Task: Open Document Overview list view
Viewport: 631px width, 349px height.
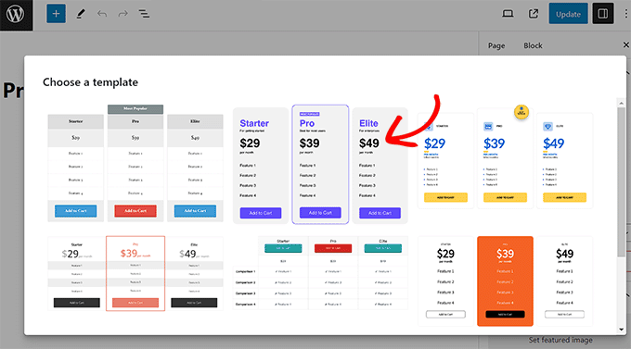Action: pyautogui.click(x=144, y=14)
